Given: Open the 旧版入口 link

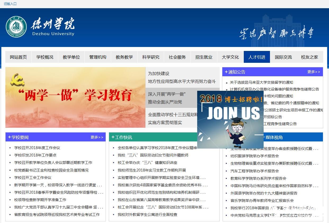Looking at the screenshot, I should pyautogui.click(x=10, y=4).
